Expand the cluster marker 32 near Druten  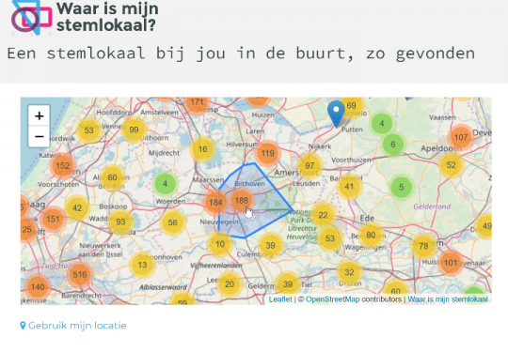349,272
